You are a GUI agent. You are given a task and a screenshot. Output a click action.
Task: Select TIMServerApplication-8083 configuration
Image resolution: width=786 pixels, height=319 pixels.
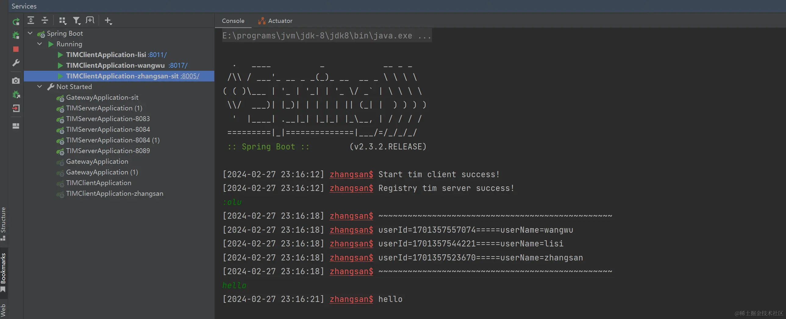(x=108, y=119)
